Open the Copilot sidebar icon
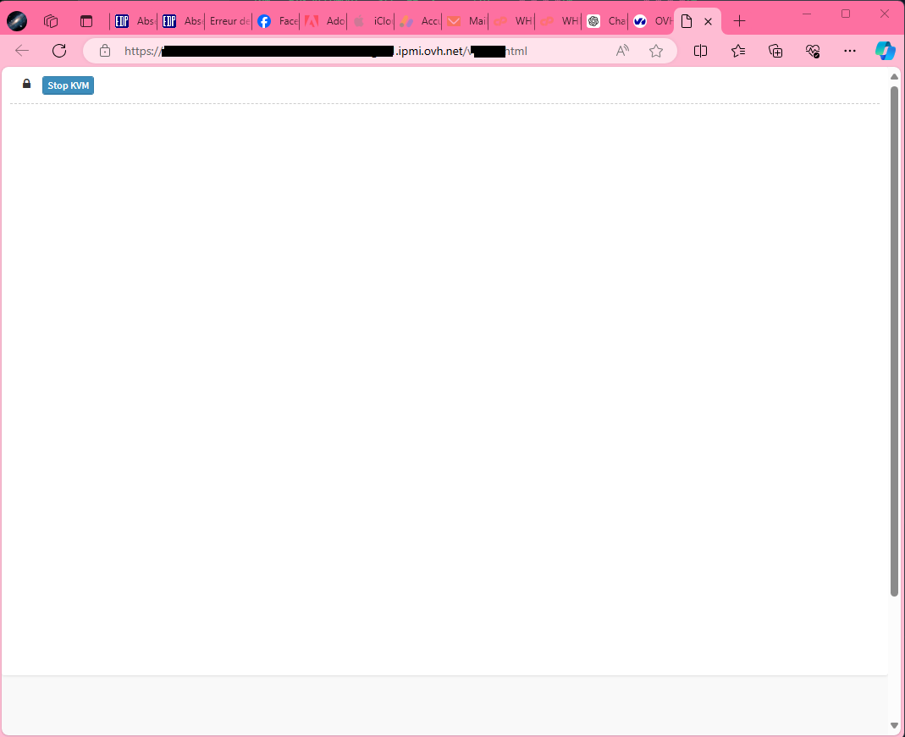905x737 pixels. point(885,51)
